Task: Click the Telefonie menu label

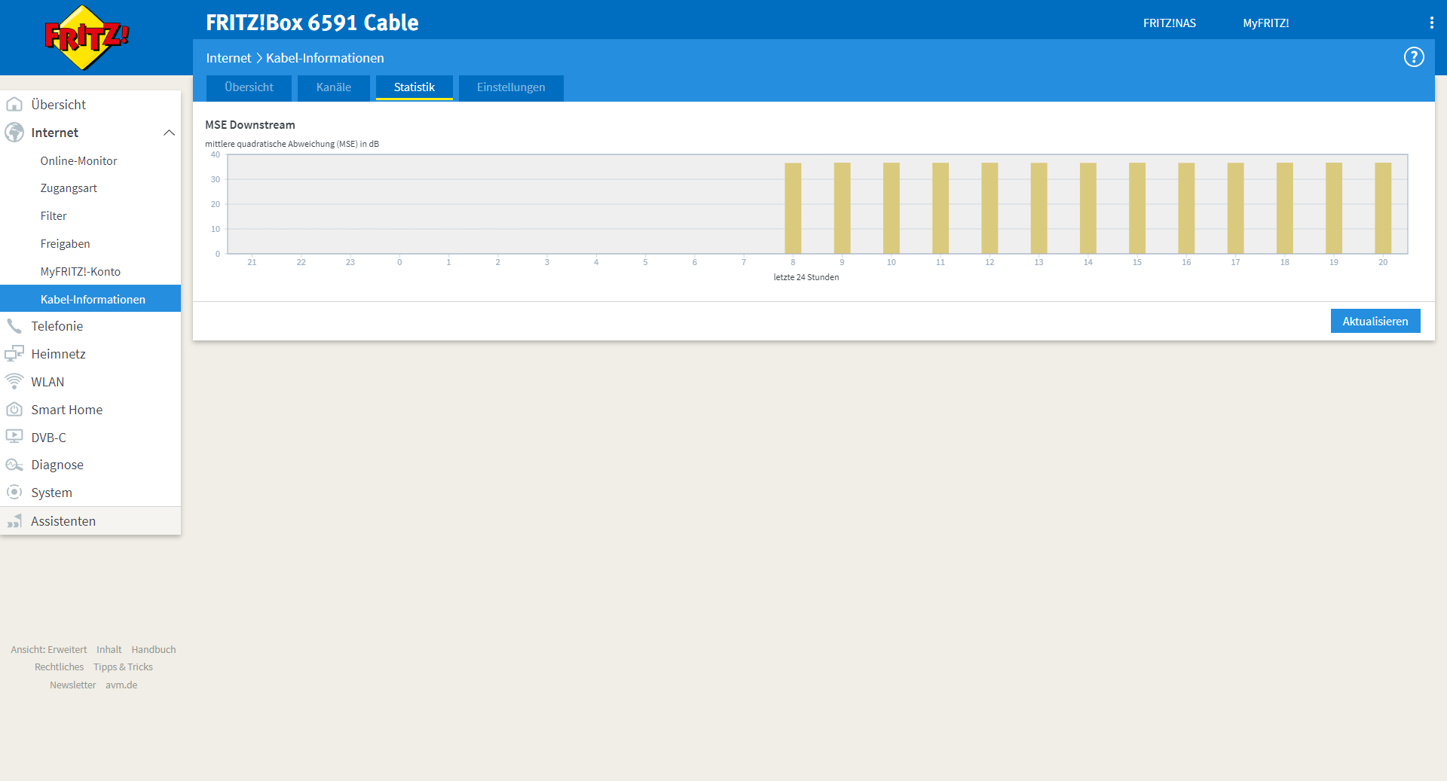Action: (x=57, y=326)
